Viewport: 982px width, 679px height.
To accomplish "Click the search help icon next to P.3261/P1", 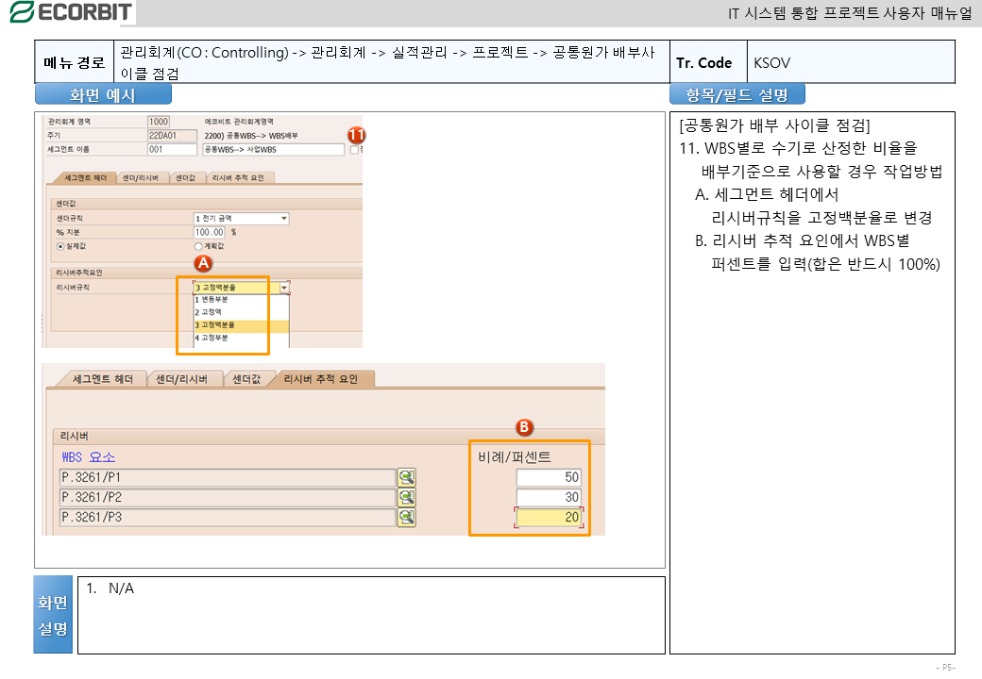I will tap(406, 477).
